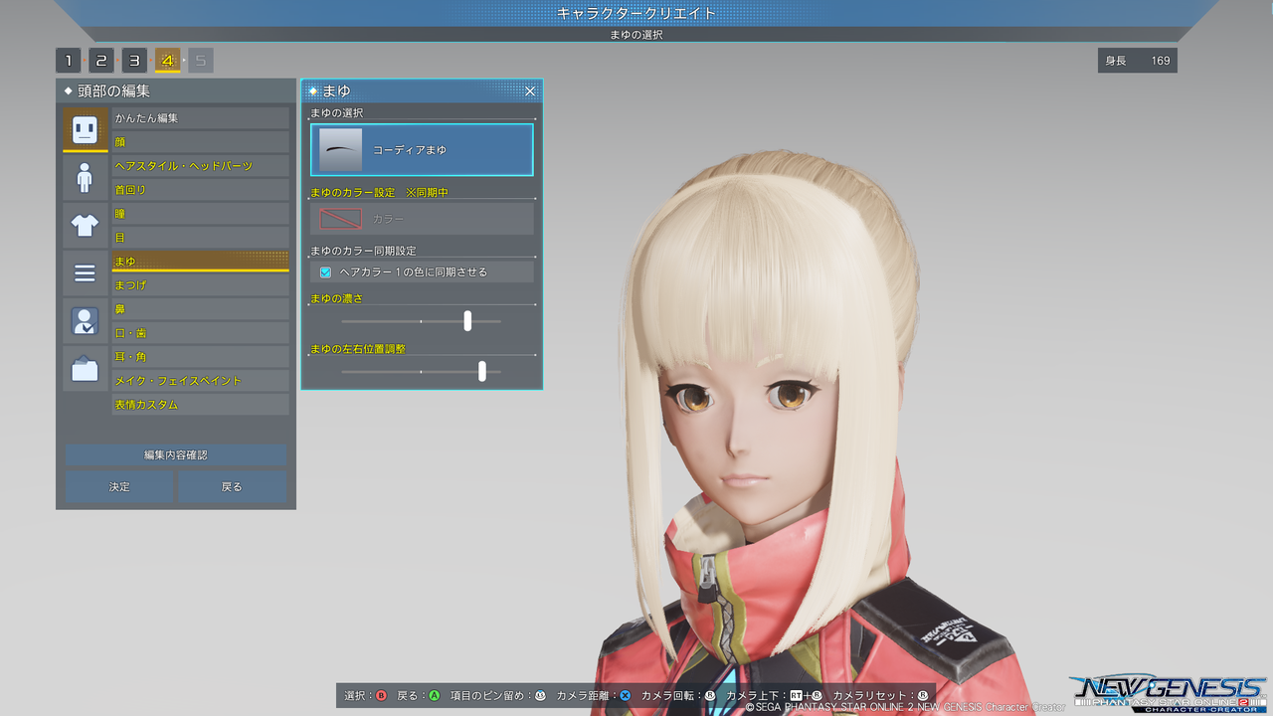Go to creation step 1 tab
Image resolution: width=1273 pixels, height=716 pixels.
coord(68,61)
